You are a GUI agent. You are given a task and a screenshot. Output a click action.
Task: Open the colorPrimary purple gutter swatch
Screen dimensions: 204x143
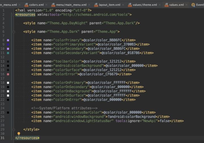coord(8,40)
